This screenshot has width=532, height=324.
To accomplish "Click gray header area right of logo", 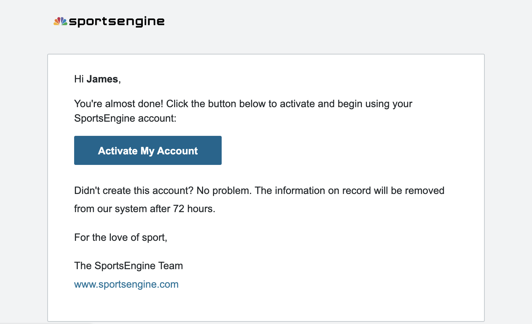I will pyautogui.click(x=327, y=22).
